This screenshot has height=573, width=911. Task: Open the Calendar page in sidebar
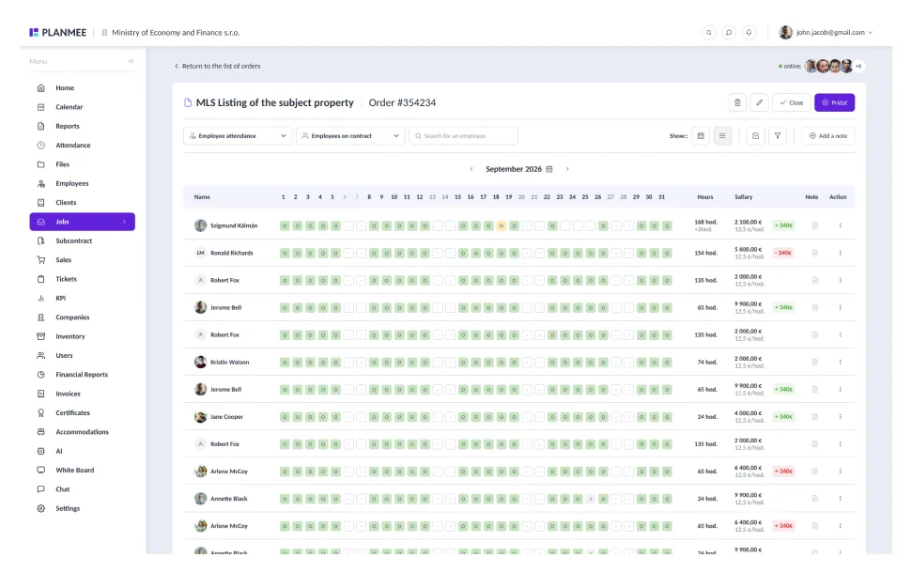coord(69,107)
